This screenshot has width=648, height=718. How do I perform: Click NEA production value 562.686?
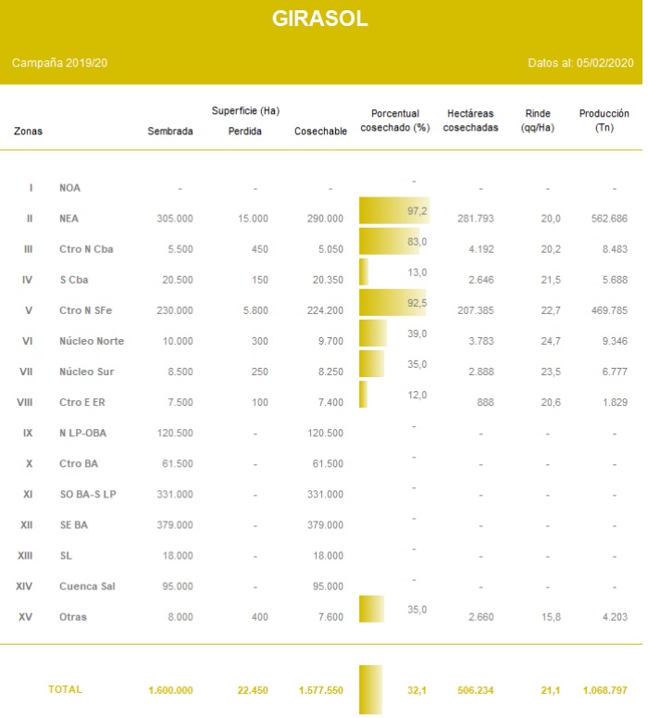607,219
